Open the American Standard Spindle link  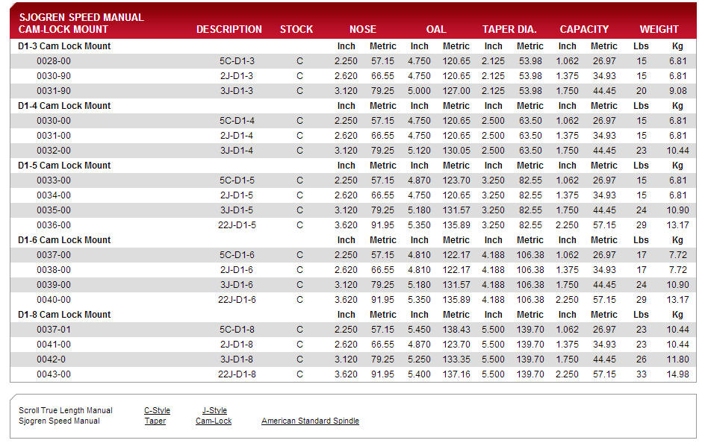pyautogui.click(x=310, y=421)
